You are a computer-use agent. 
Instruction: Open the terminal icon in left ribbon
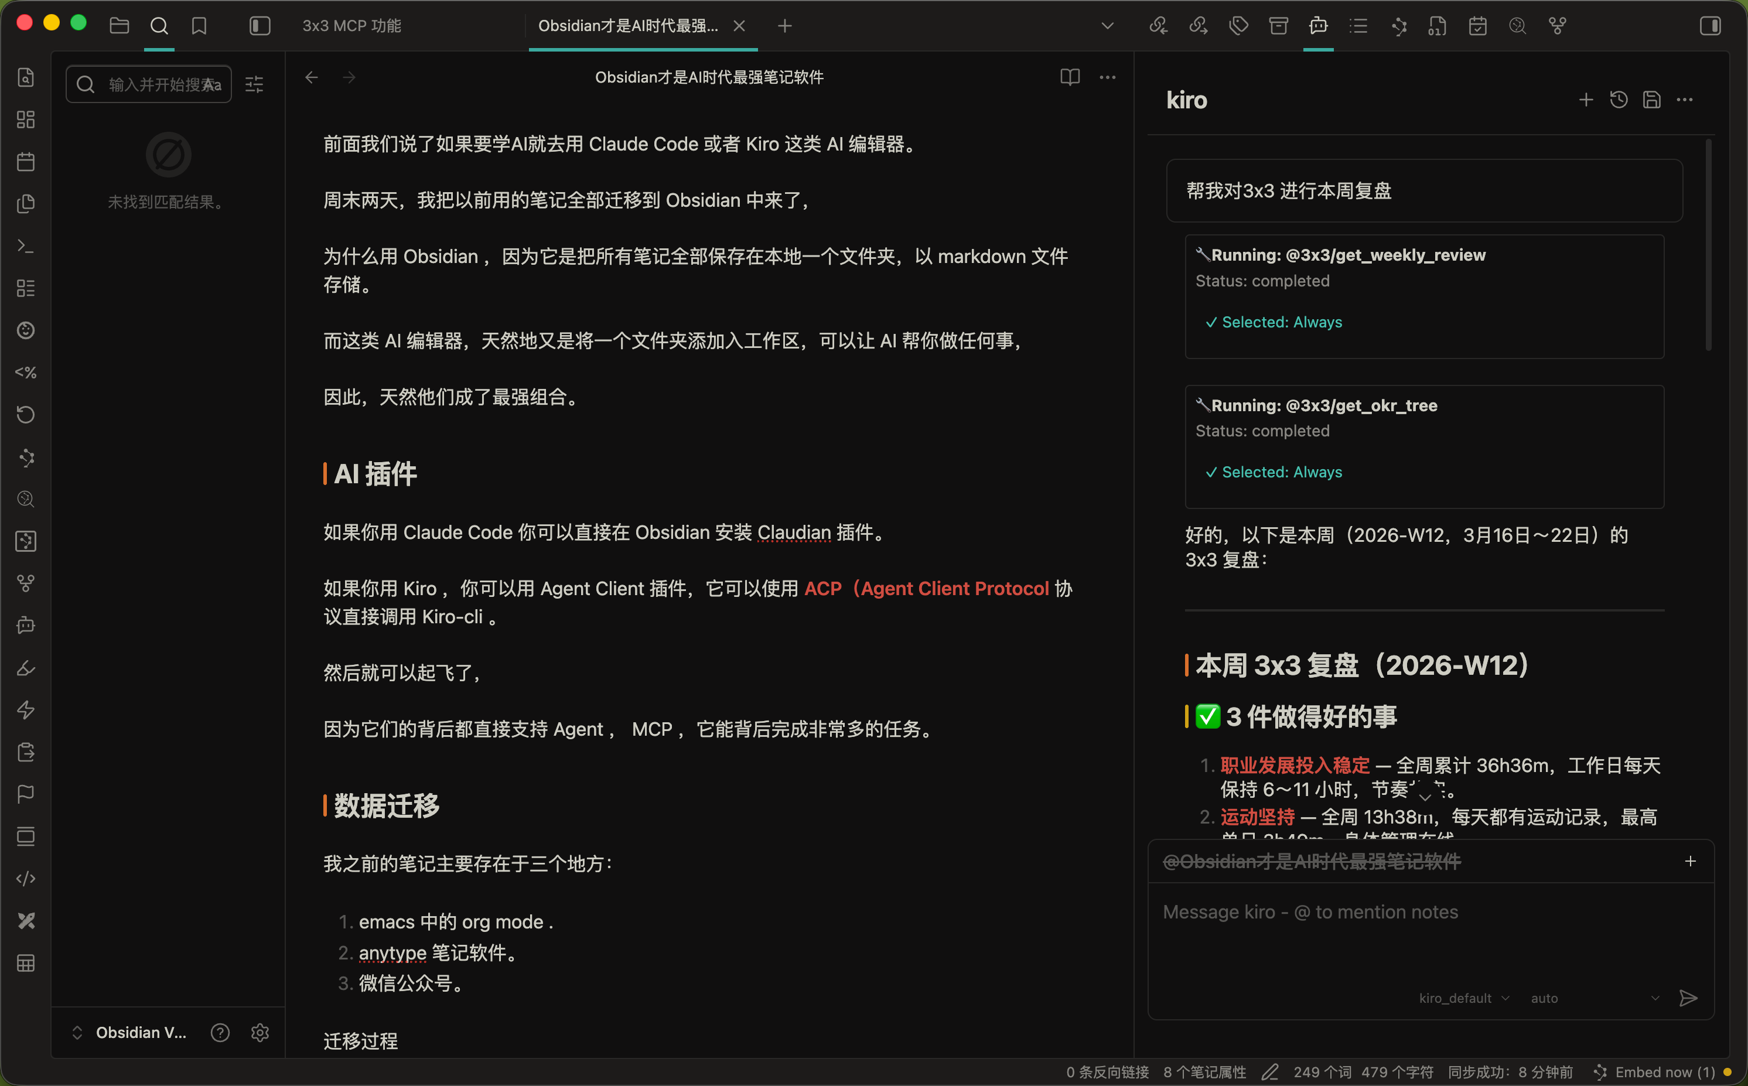(x=26, y=247)
